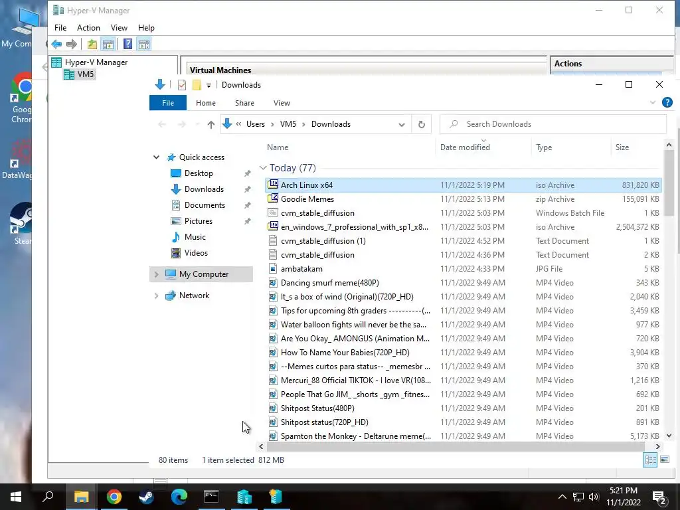Open File tab in Explorer ribbon

tap(168, 103)
